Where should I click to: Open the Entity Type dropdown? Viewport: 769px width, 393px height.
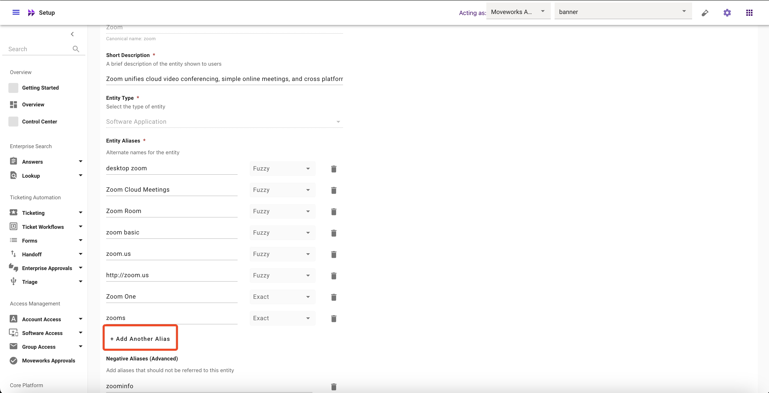pos(224,122)
